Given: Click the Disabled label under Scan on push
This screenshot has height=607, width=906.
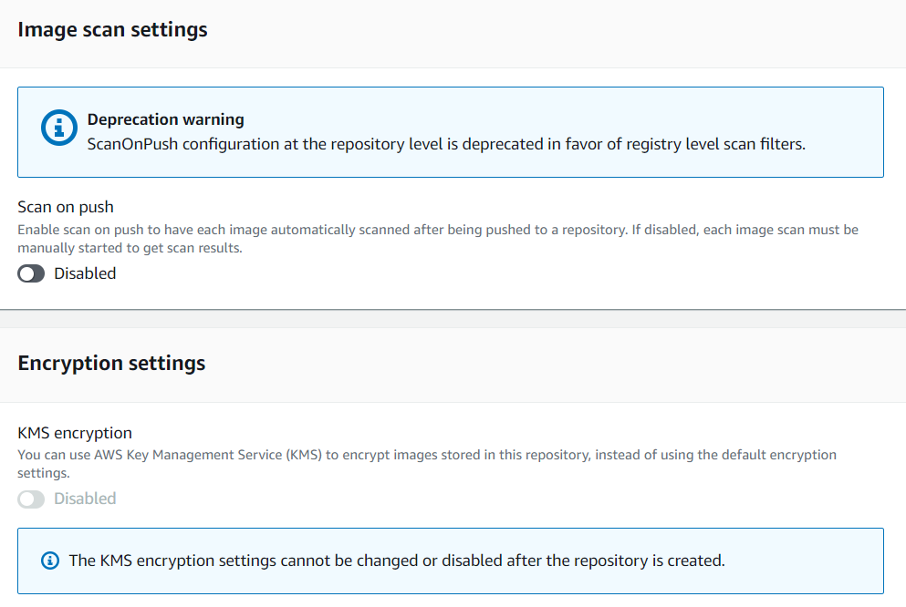Looking at the screenshot, I should click(x=85, y=273).
